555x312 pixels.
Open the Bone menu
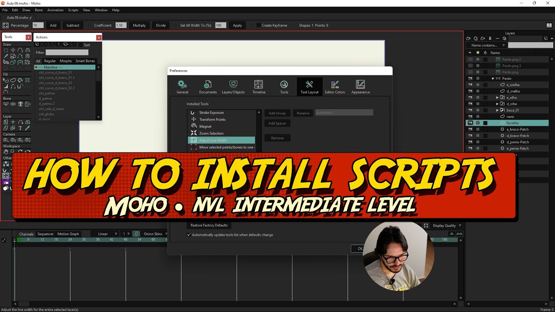click(39, 10)
